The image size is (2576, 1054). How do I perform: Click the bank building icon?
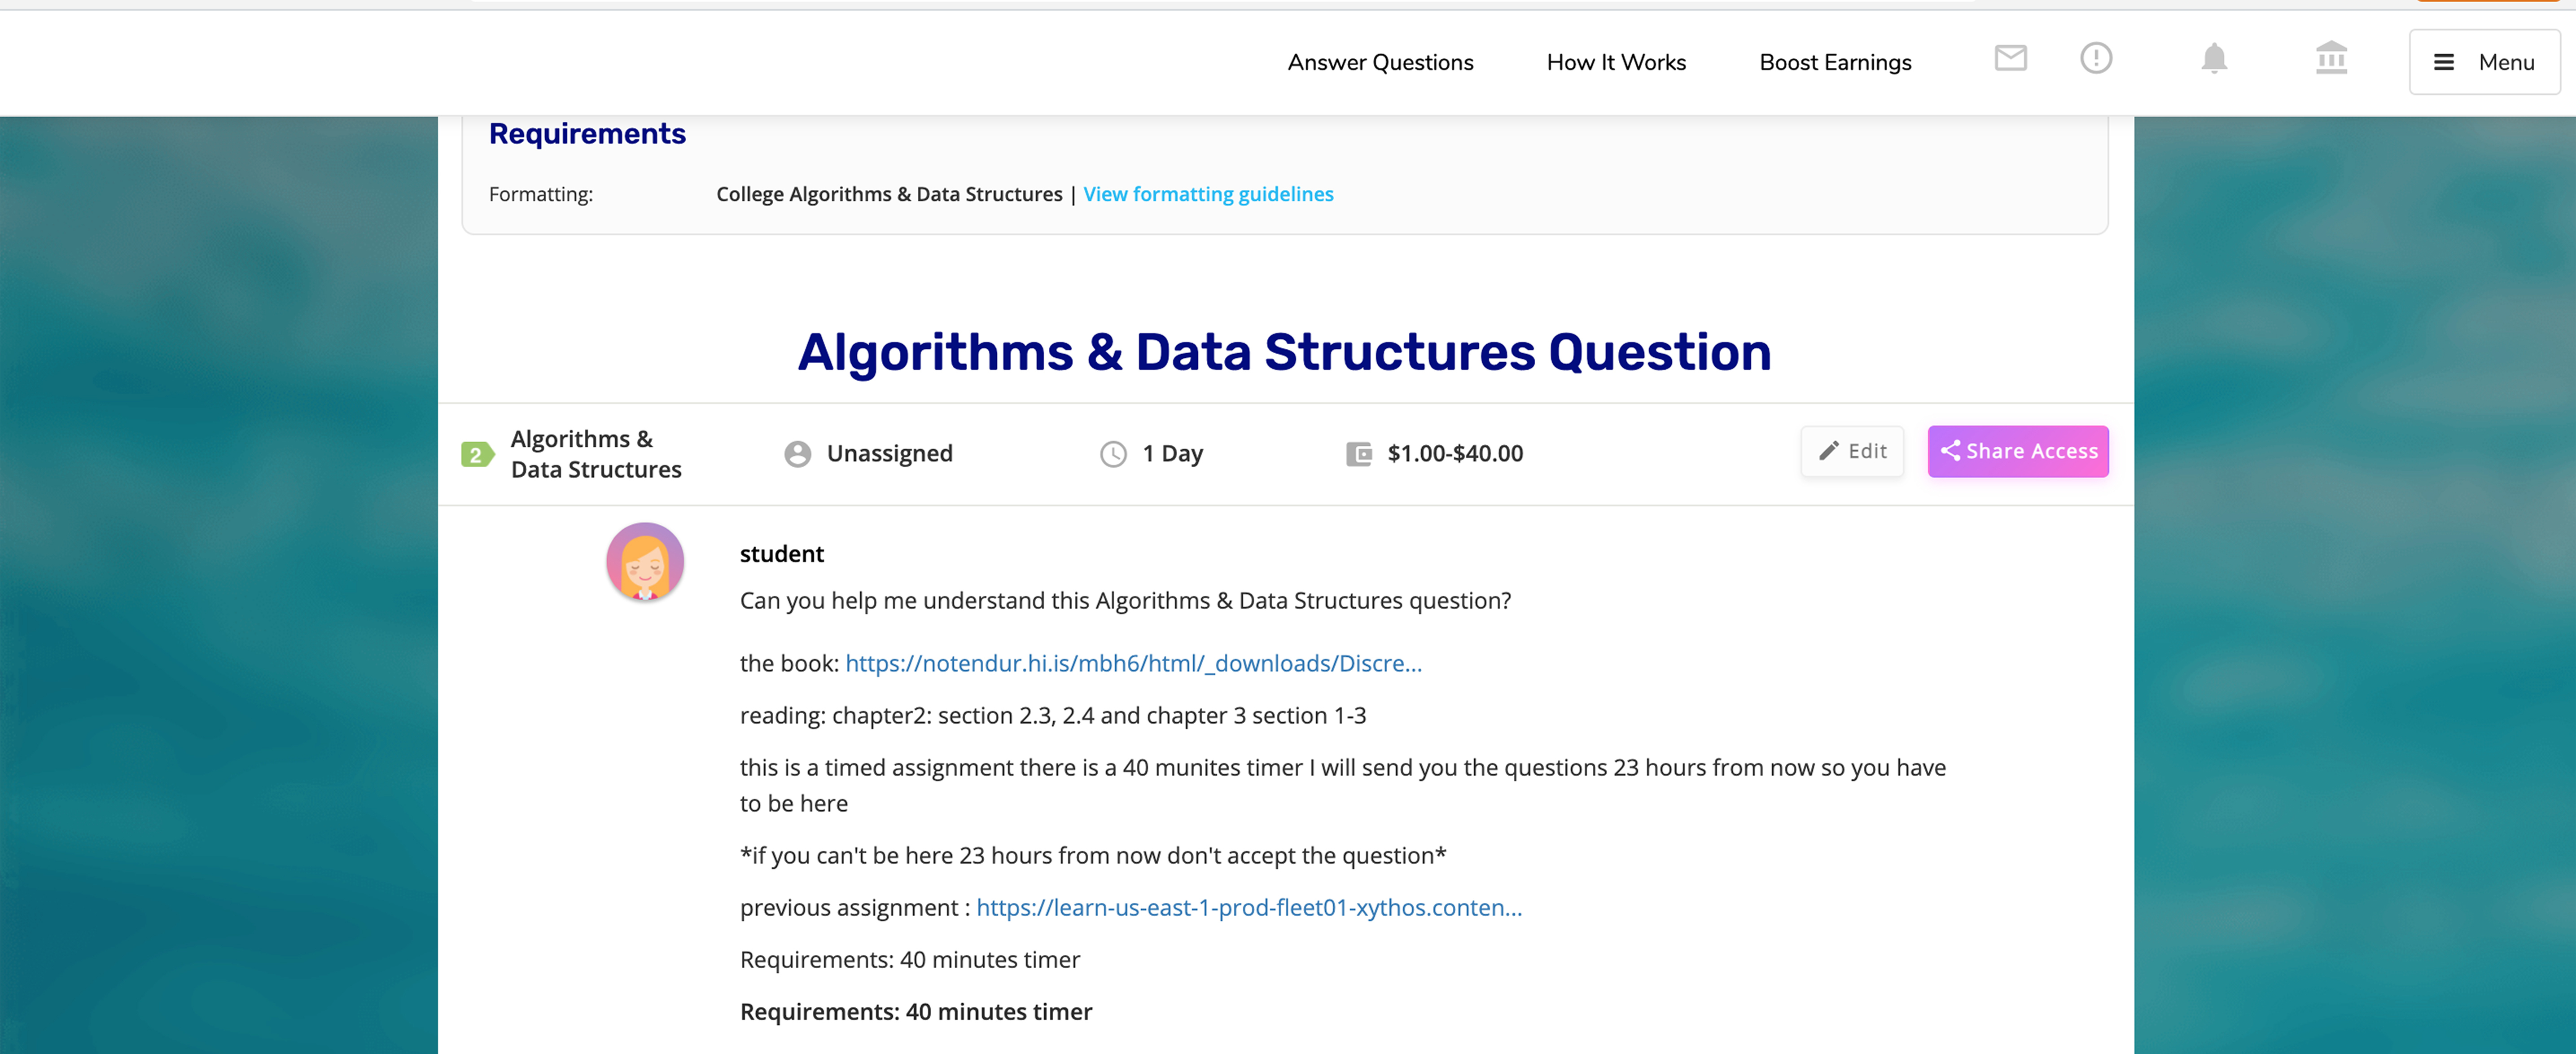click(2331, 59)
